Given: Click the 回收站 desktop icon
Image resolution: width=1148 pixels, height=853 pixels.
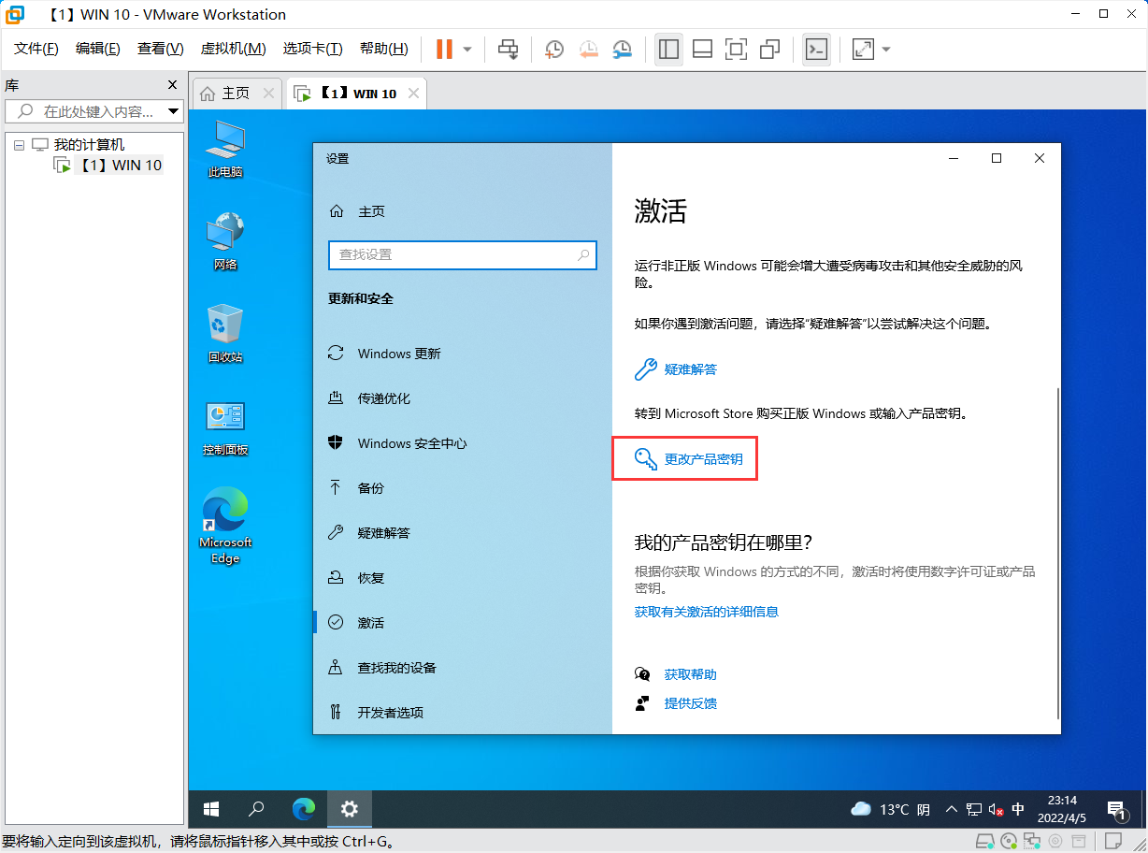Looking at the screenshot, I should coord(225,334).
